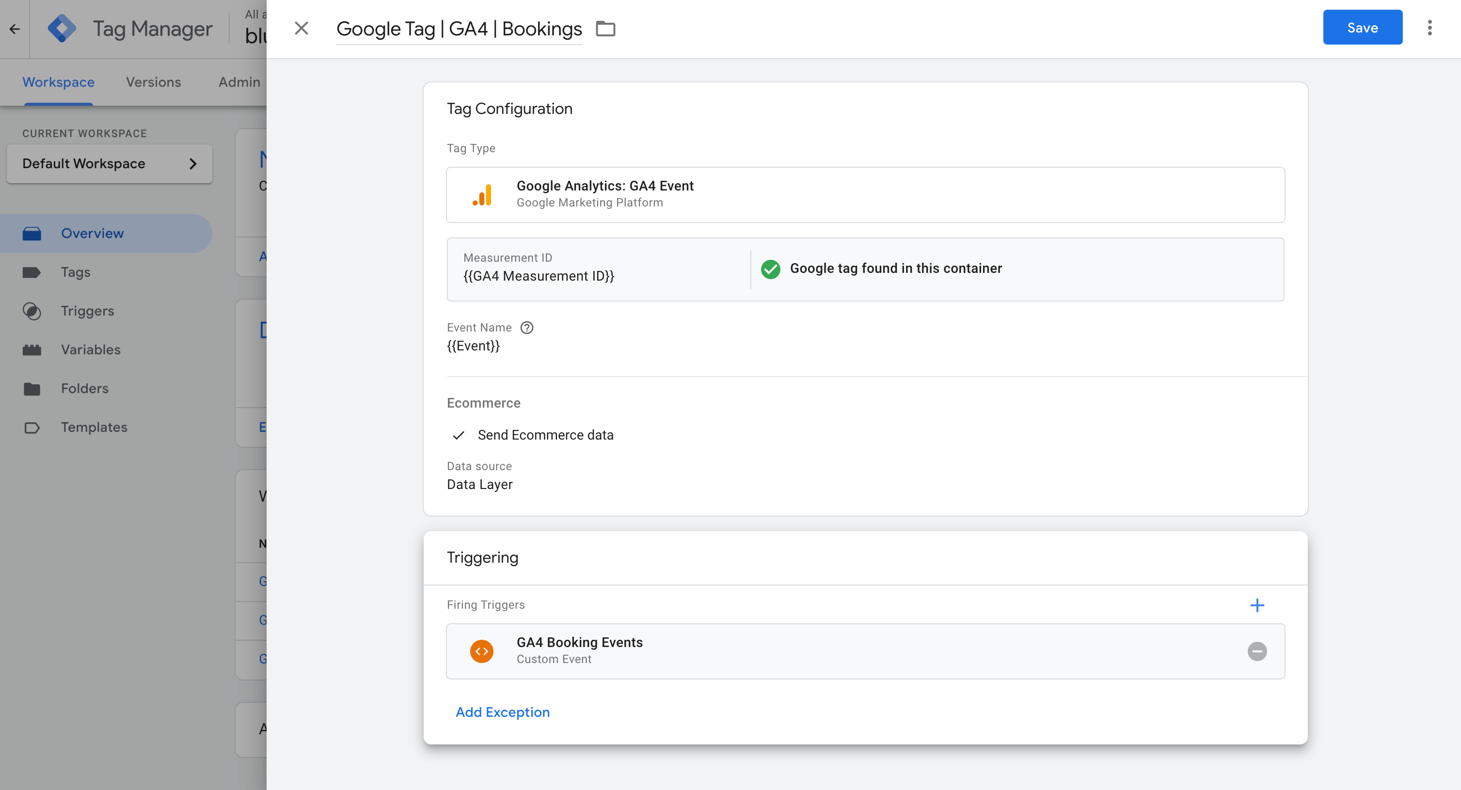
Task: Click the green checkmark status icon
Action: (770, 269)
